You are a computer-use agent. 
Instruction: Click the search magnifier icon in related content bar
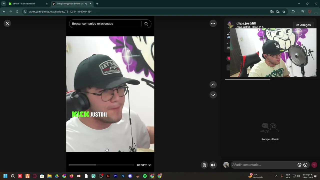tap(146, 24)
